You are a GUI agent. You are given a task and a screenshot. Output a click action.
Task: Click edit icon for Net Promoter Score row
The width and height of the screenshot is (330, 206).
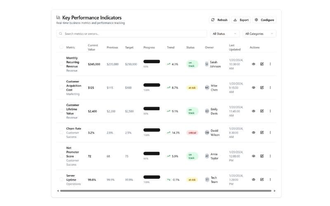[262, 156]
